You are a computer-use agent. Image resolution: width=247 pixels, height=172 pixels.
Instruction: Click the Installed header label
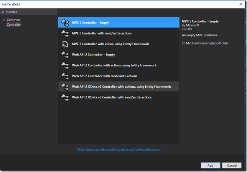click(12, 12)
